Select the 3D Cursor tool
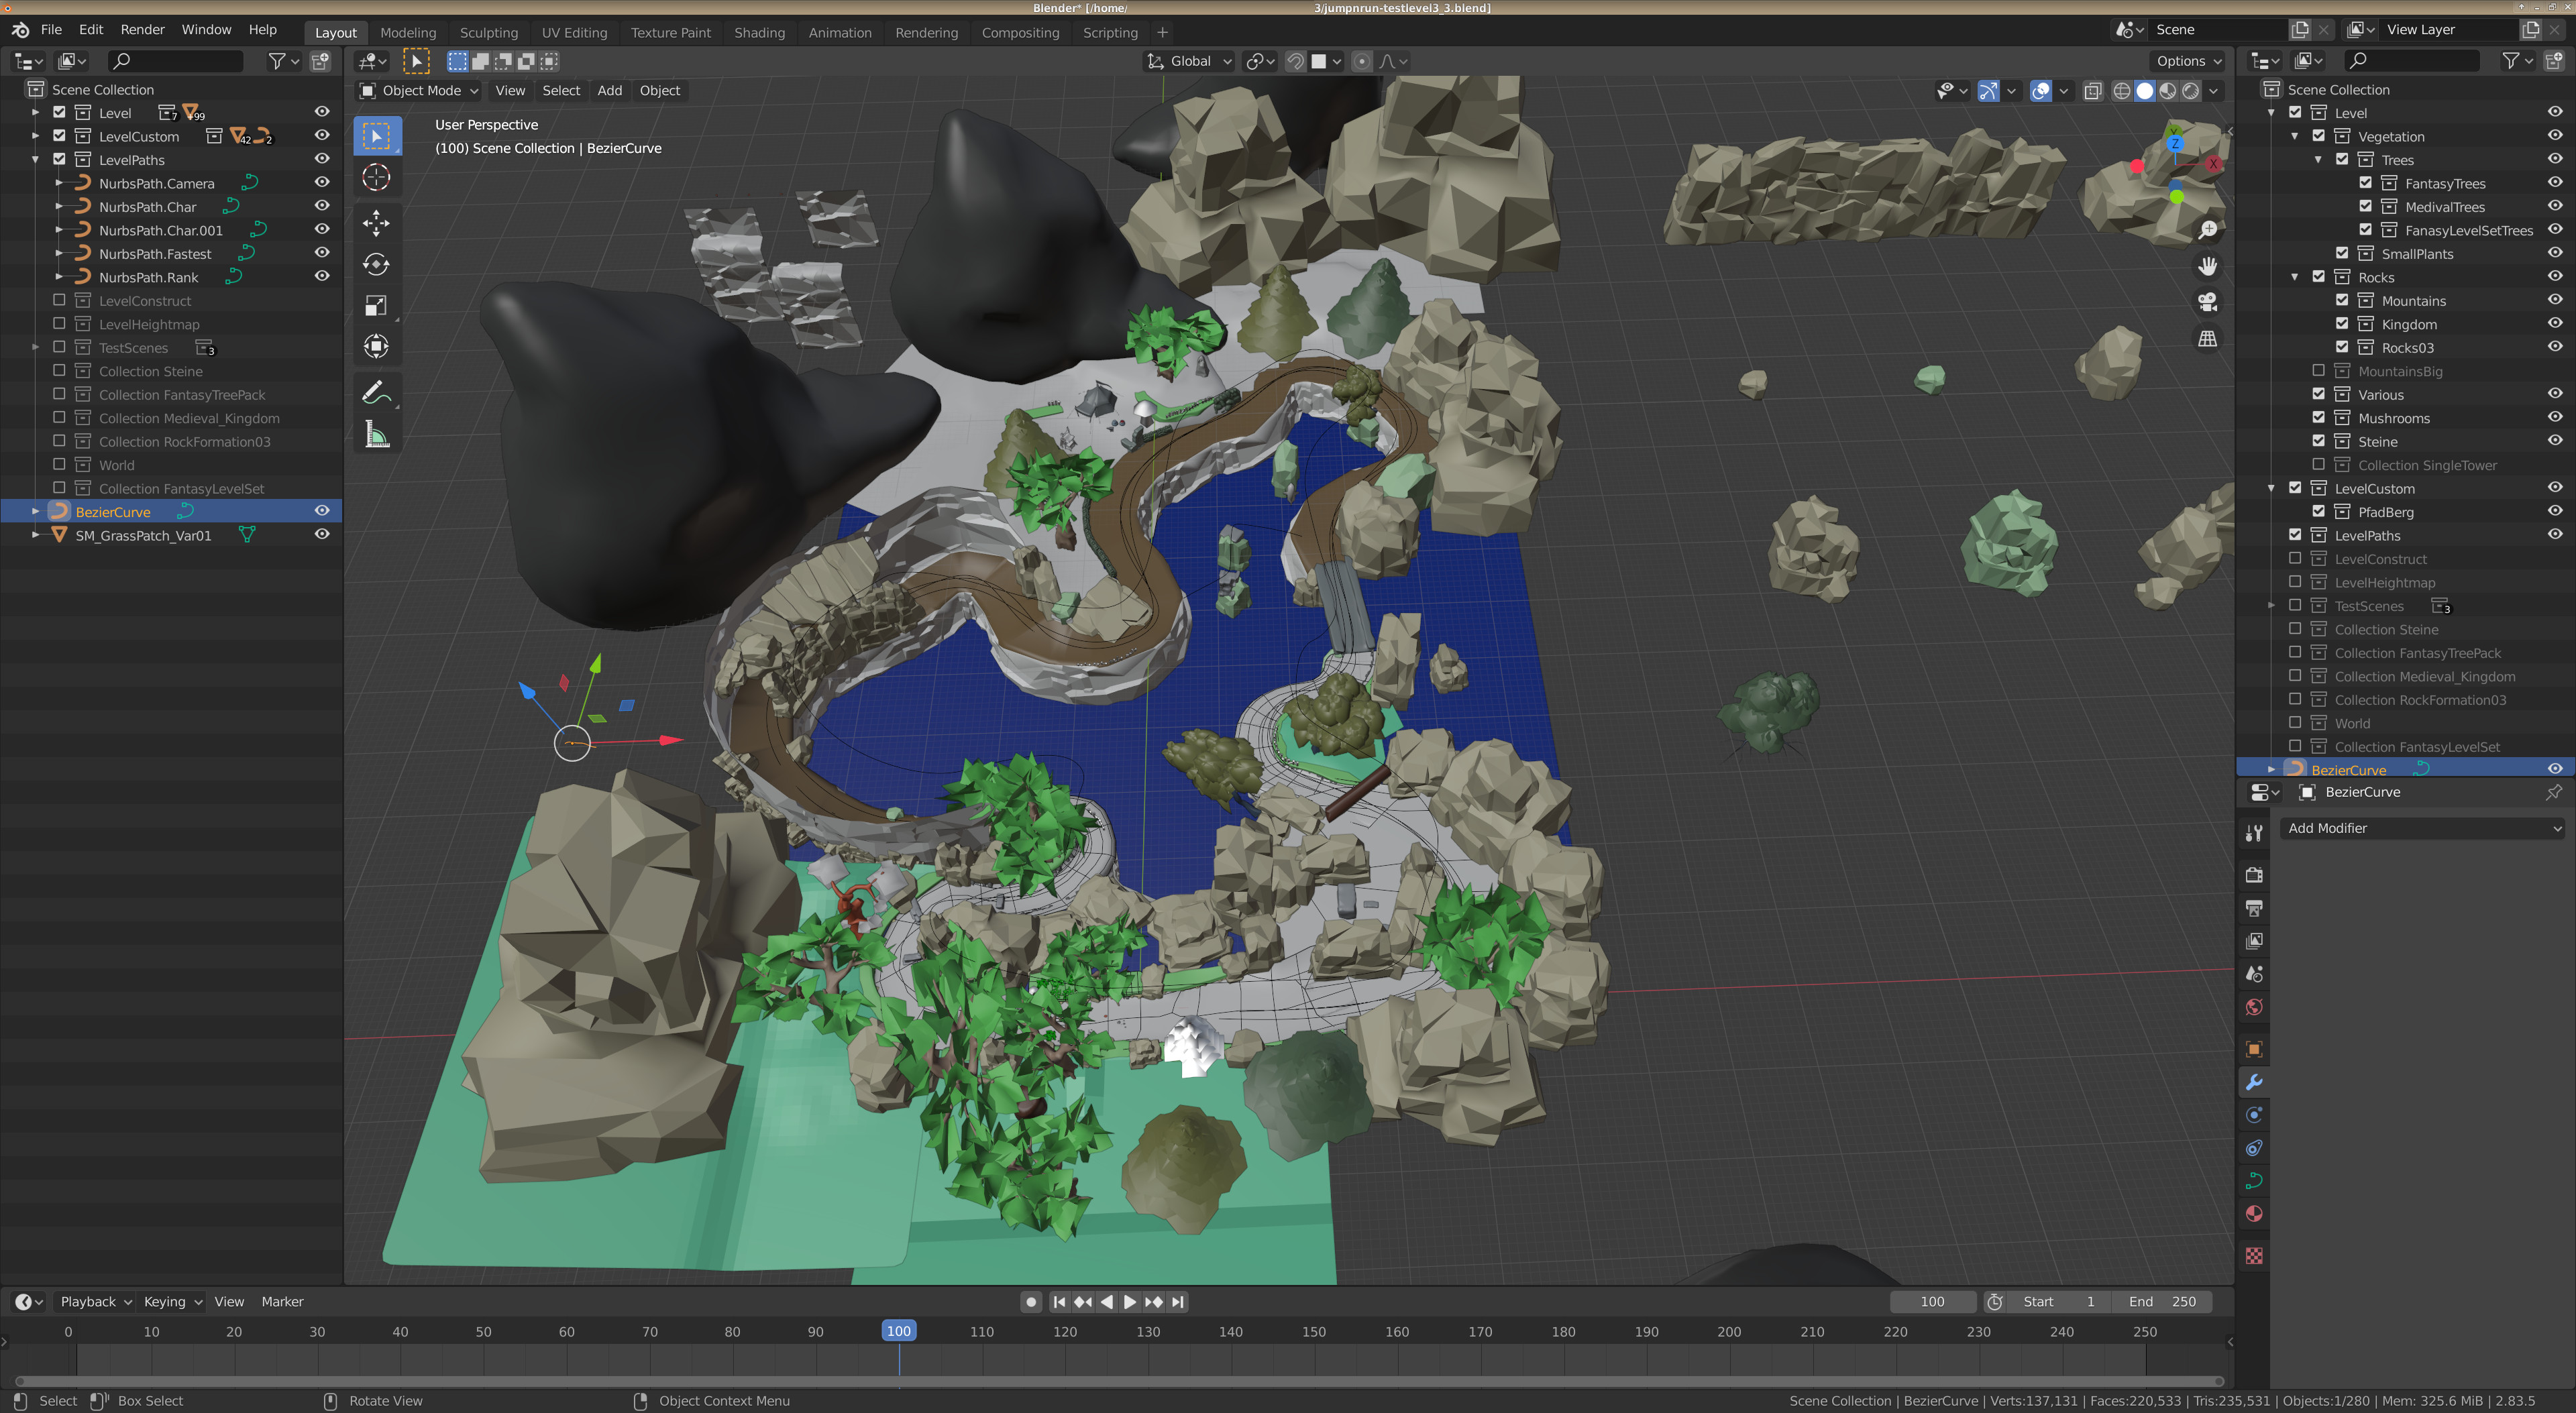The image size is (2576, 1413). click(376, 177)
